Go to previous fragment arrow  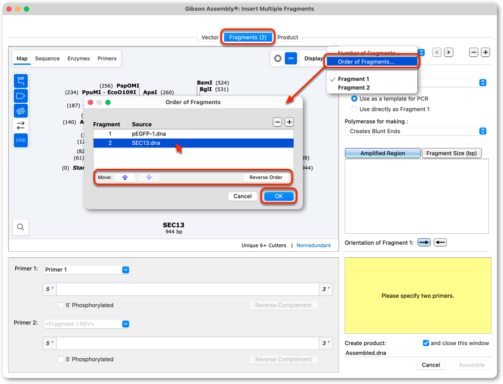click(x=437, y=52)
